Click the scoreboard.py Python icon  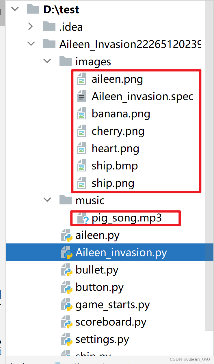pos(66,322)
